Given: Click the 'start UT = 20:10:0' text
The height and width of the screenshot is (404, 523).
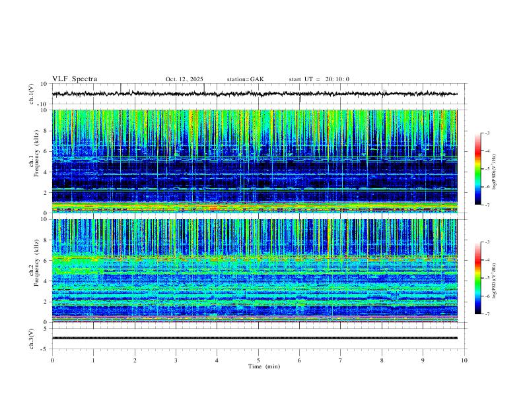Looking at the screenshot, I should click(319, 79).
